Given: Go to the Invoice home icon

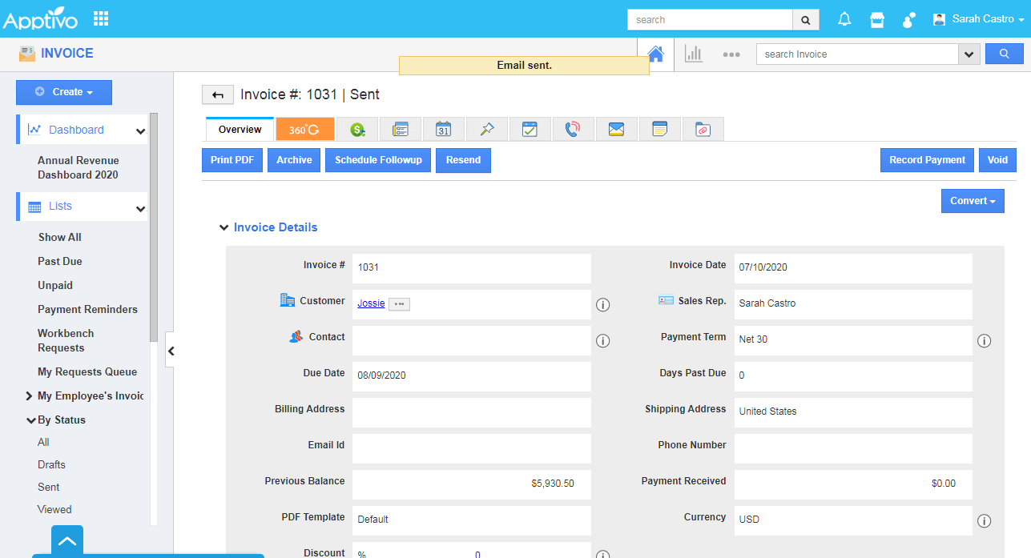Looking at the screenshot, I should [655, 54].
